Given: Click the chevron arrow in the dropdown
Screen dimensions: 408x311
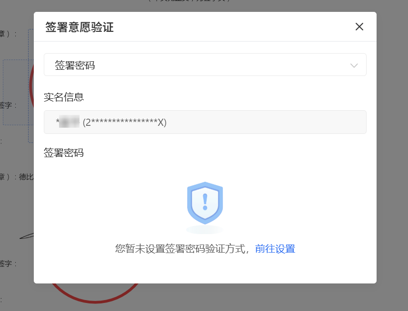Looking at the screenshot, I should coord(354,66).
